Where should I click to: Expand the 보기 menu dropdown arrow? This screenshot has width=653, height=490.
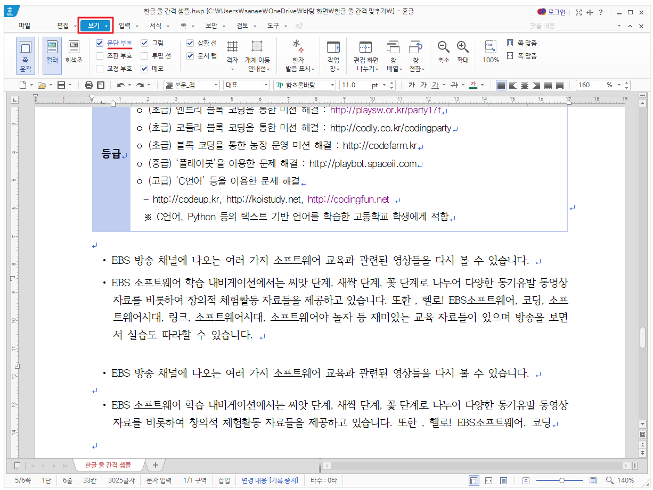tap(107, 26)
